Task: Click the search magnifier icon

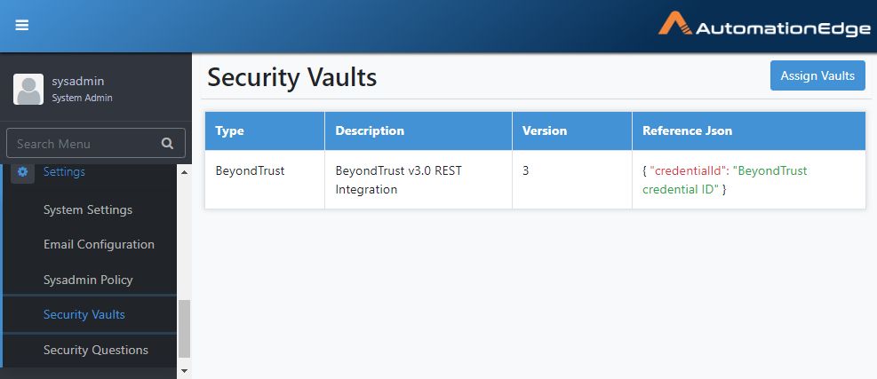Action: pyautogui.click(x=167, y=143)
